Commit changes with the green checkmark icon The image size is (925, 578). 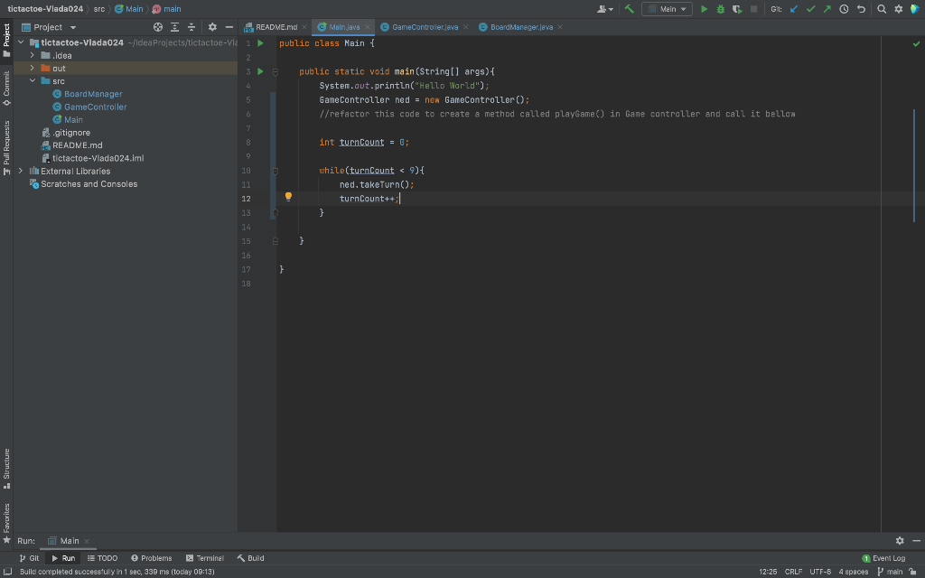tap(812, 8)
